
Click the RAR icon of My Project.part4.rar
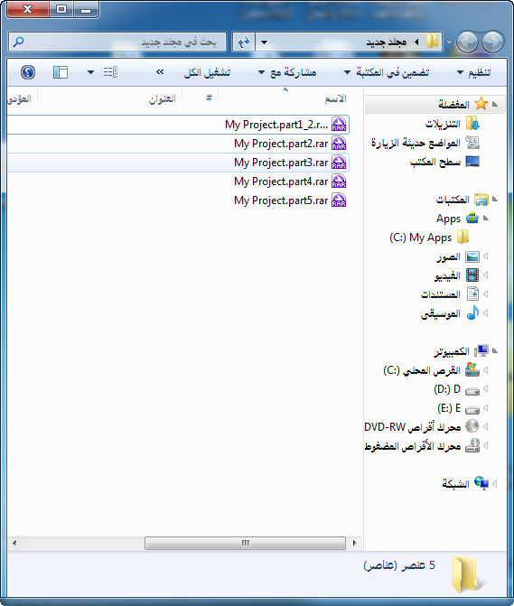tap(339, 182)
